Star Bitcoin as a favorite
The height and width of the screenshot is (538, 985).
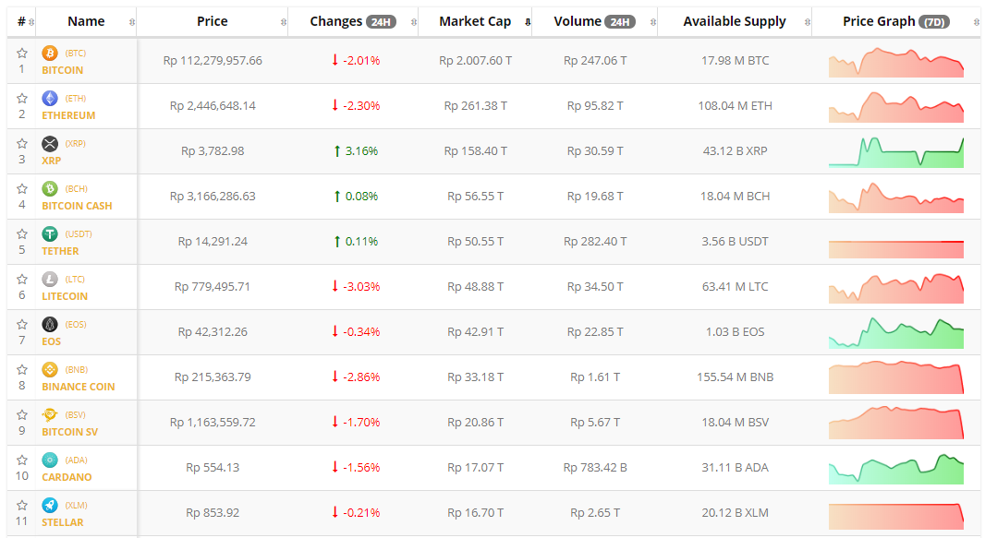[x=22, y=54]
